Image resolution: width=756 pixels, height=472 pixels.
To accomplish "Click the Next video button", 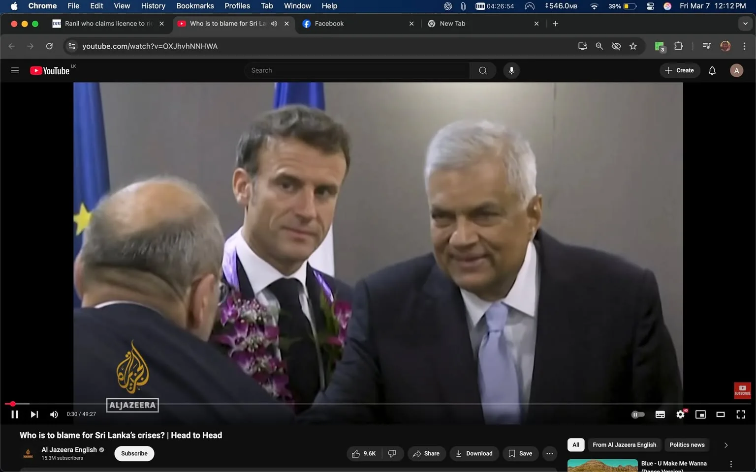I will pyautogui.click(x=34, y=414).
